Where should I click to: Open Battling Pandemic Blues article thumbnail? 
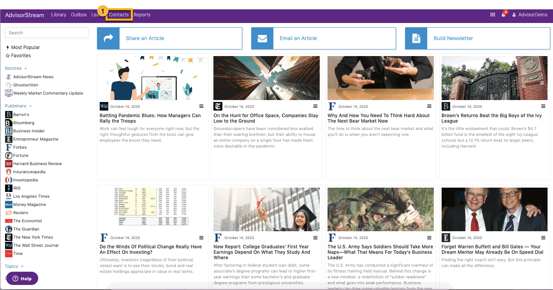click(x=153, y=78)
